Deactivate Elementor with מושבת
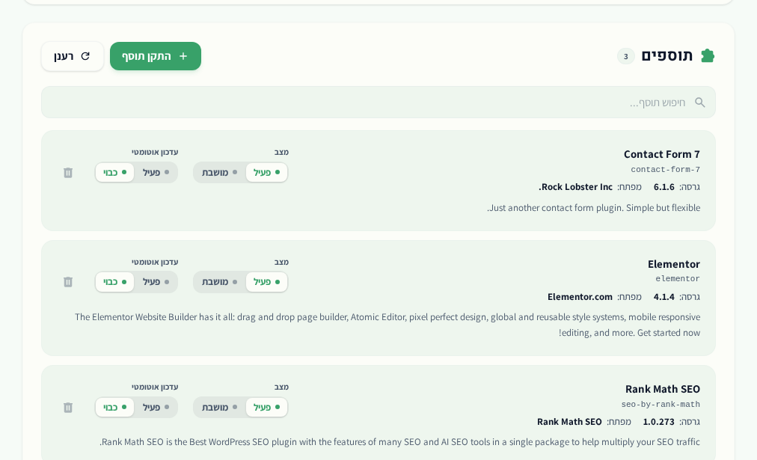Viewport: 757px width, 460px height. 220,282
